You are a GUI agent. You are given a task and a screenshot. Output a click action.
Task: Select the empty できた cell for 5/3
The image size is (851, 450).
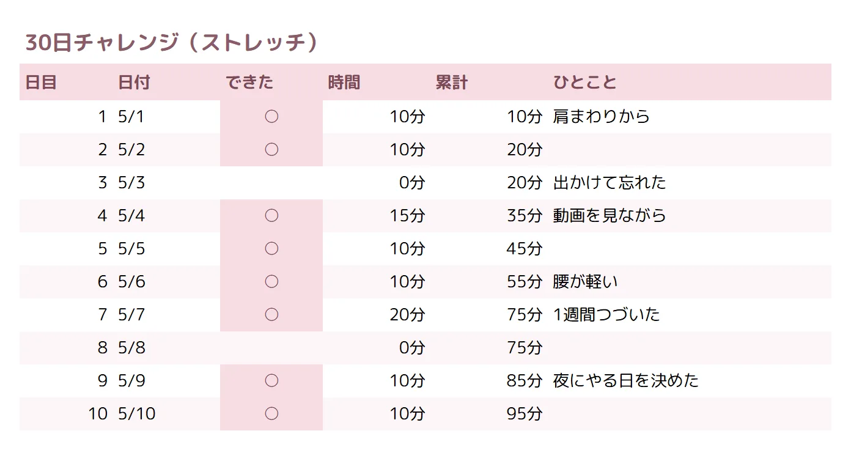click(271, 183)
